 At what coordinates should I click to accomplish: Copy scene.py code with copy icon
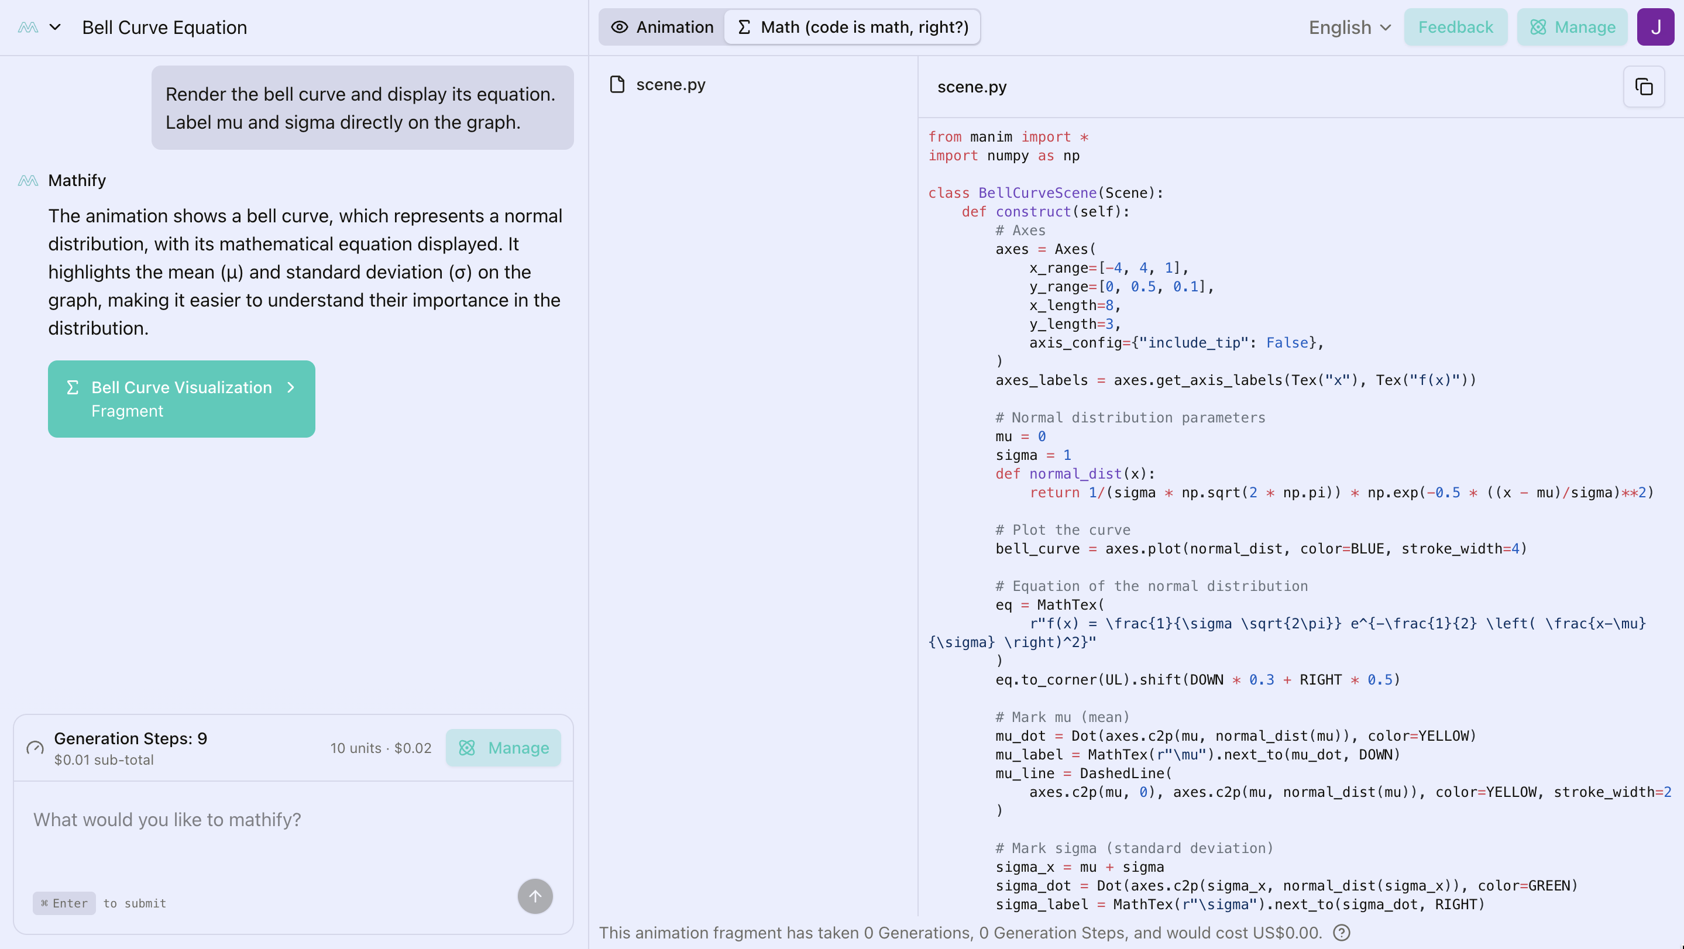[1644, 87]
